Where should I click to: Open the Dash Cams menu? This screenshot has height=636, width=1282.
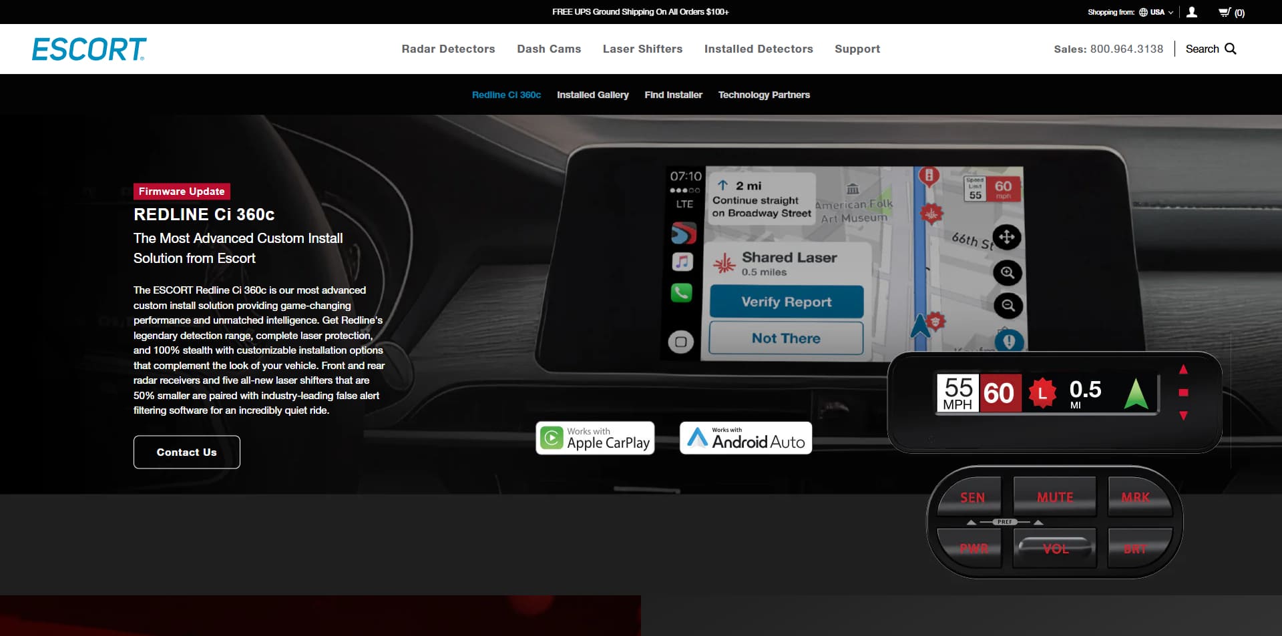pos(549,49)
